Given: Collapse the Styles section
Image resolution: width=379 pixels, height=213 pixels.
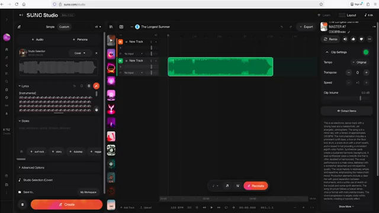Looking at the screenshot, I should pyautogui.click(x=24, y=121).
